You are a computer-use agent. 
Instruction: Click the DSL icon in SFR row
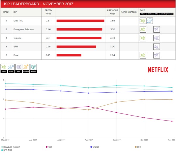157,47
